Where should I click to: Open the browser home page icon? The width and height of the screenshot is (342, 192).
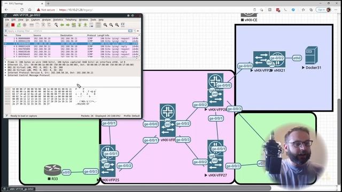[30, 10]
